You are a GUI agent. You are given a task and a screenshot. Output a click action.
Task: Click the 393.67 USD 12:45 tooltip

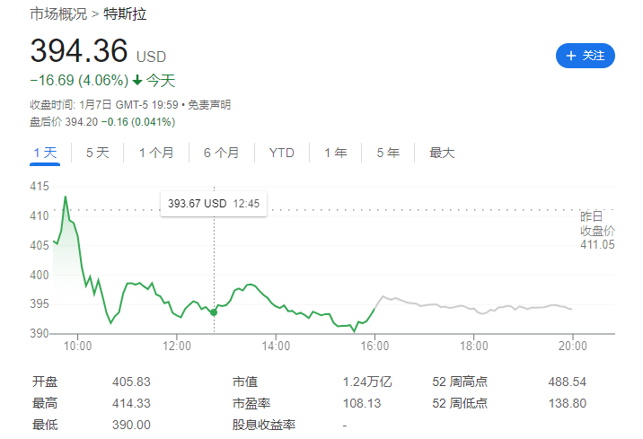[214, 203]
